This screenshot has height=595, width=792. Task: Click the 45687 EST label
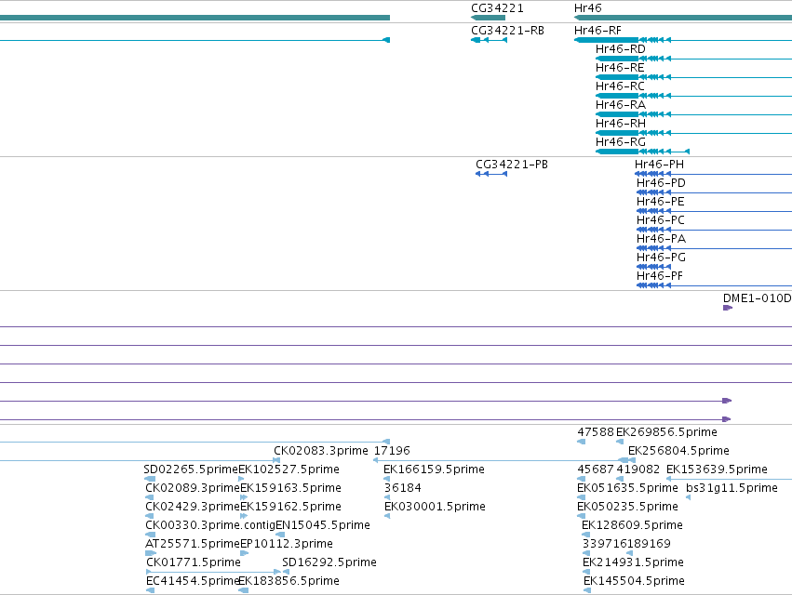point(596,469)
